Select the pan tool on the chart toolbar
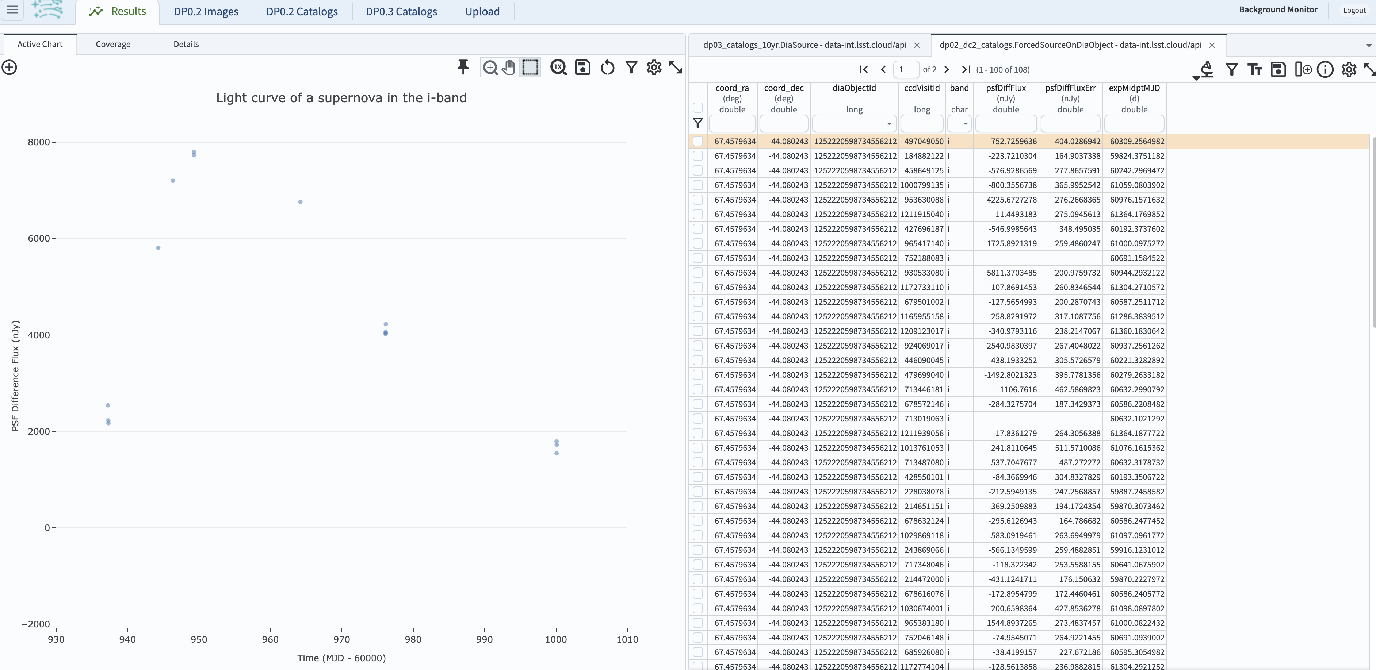This screenshot has width=1376, height=670. [x=508, y=67]
